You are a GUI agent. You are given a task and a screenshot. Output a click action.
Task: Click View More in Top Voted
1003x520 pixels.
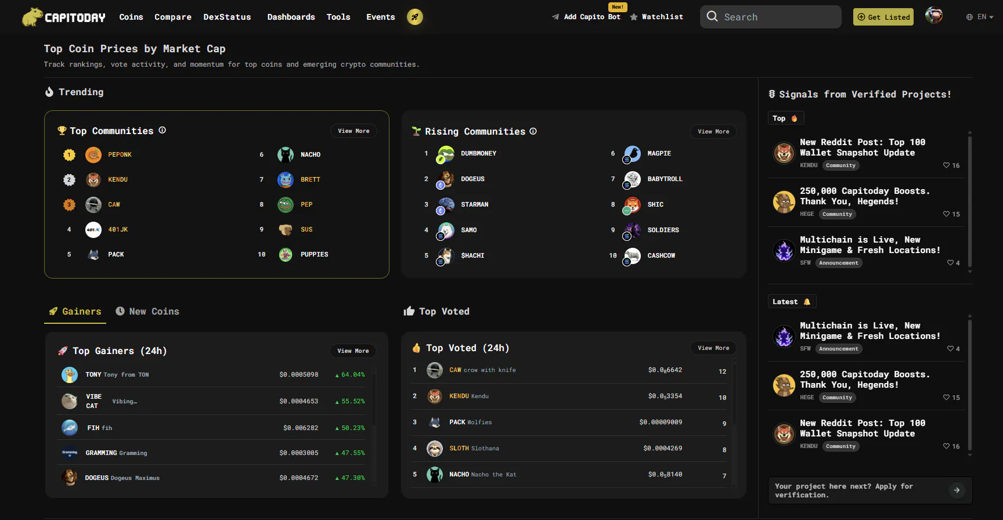(x=713, y=348)
